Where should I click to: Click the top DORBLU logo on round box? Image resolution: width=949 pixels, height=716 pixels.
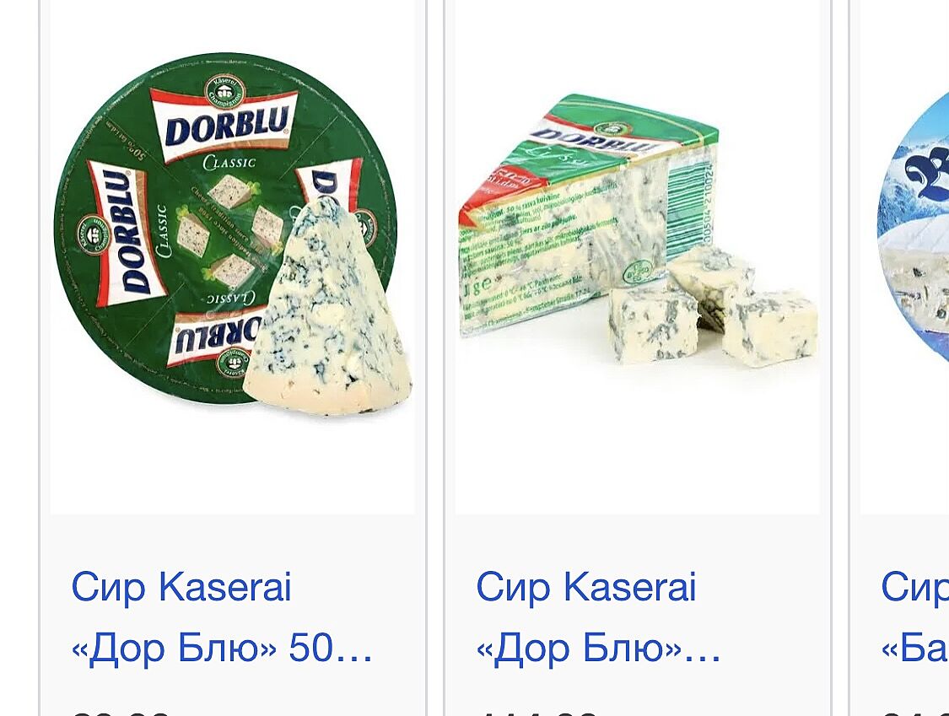click(x=224, y=126)
